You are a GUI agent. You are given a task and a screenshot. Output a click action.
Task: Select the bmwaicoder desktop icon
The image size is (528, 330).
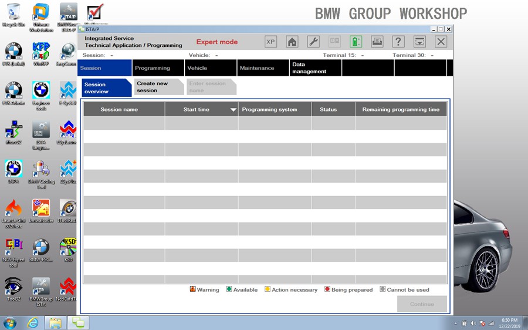coord(41,211)
